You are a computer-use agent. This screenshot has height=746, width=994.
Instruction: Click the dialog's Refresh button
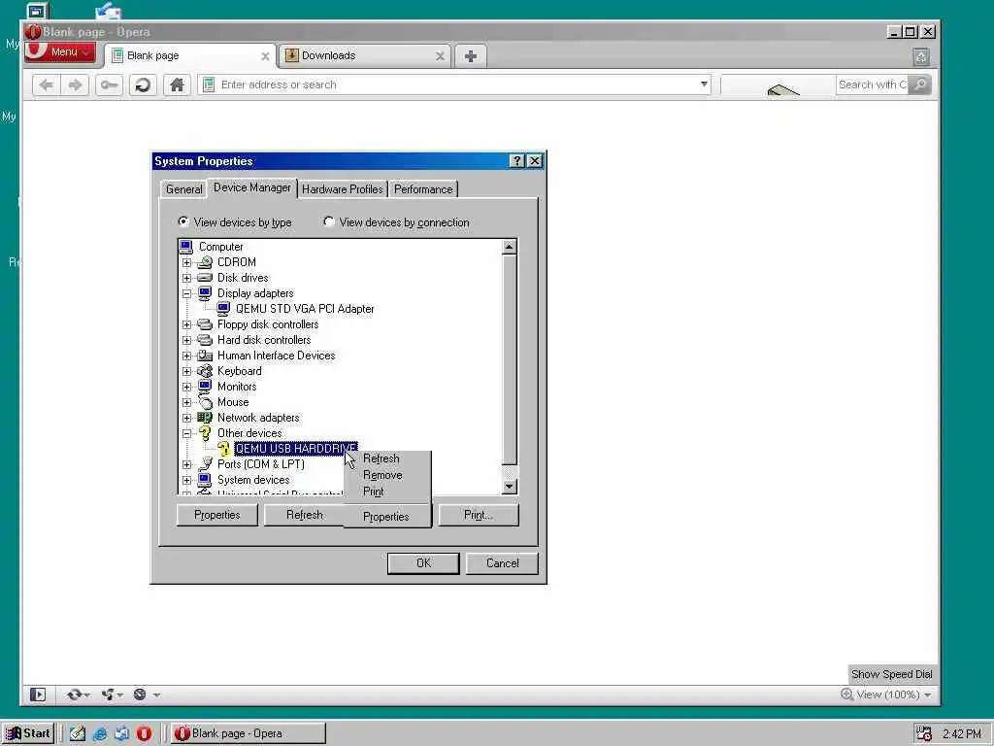[304, 515]
